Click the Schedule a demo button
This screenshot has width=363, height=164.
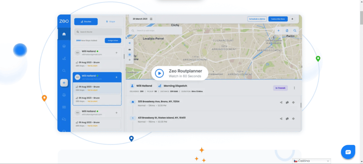click(x=257, y=19)
